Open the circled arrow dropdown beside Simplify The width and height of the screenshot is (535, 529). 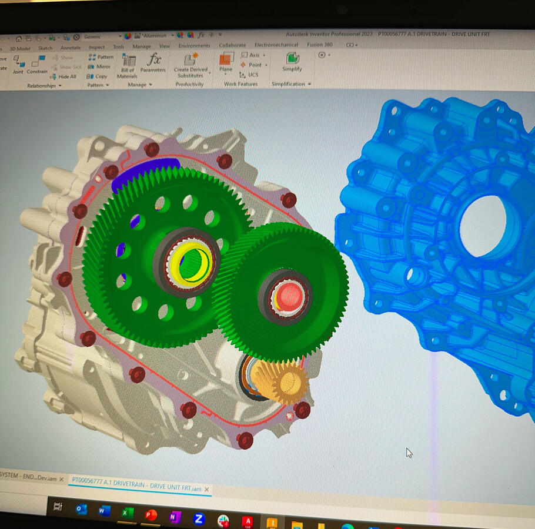(x=323, y=55)
